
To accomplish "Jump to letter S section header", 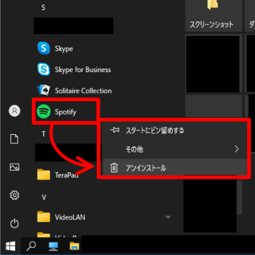I will pyautogui.click(x=43, y=7).
